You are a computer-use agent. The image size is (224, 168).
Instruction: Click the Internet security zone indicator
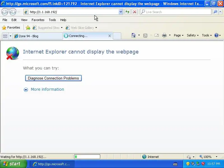(x=151, y=157)
